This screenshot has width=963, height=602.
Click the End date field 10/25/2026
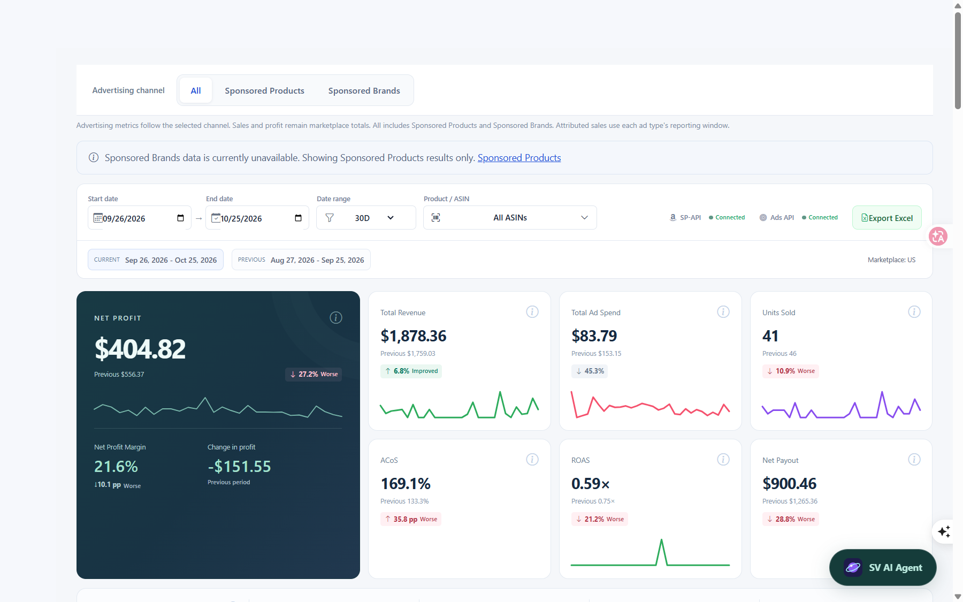[257, 218]
